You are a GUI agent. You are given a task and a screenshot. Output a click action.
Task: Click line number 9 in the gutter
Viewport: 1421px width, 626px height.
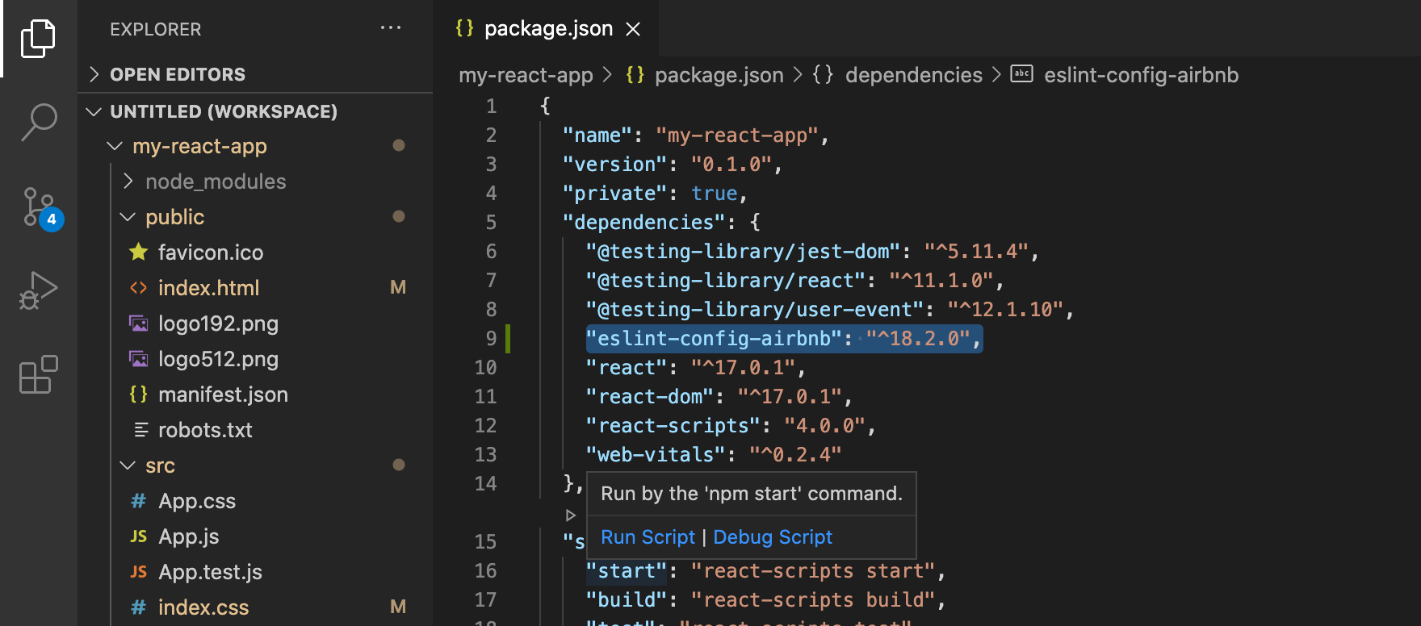[x=491, y=339]
